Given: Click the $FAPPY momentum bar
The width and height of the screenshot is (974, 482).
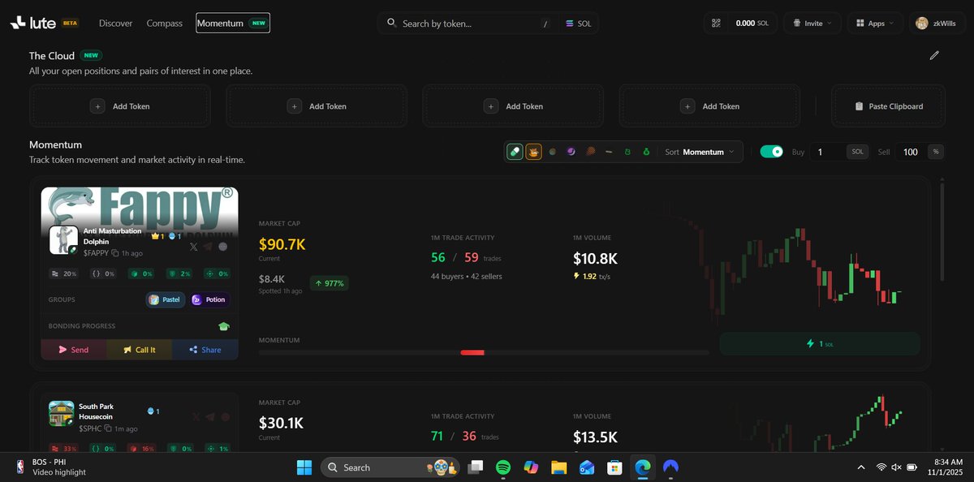Looking at the screenshot, I should tap(484, 352).
